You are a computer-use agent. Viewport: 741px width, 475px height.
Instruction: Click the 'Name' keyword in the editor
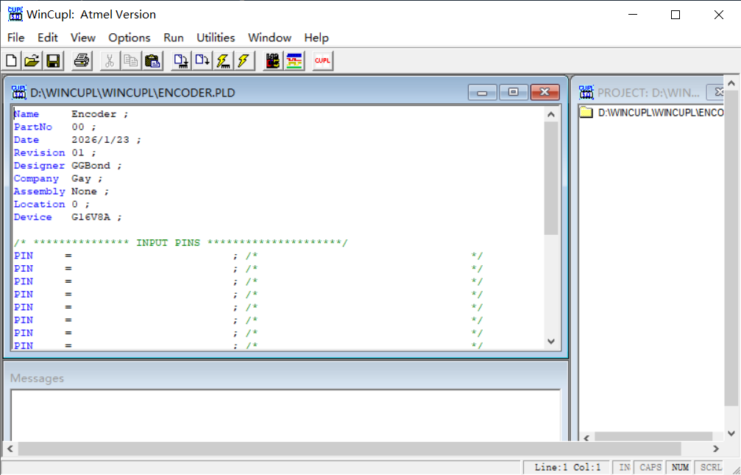click(26, 114)
